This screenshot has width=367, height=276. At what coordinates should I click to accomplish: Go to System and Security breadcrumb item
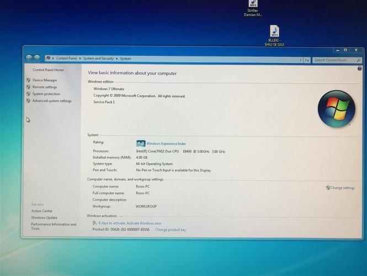98,59
